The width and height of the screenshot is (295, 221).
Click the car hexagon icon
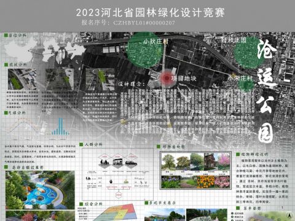click(x=131, y=160)
